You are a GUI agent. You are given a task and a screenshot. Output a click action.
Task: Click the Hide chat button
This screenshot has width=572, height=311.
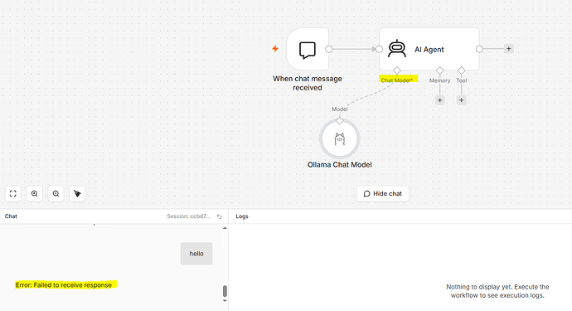383,193
